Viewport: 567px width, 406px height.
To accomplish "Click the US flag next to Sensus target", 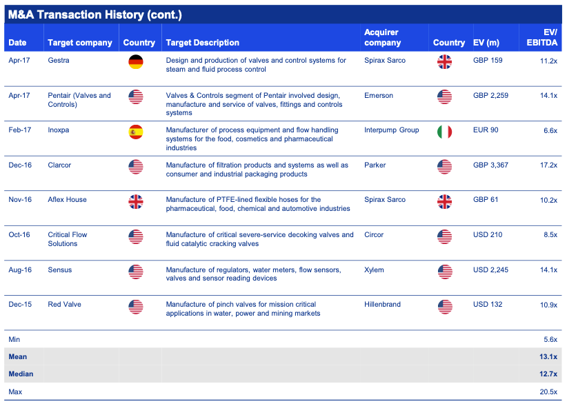I will tap(136, 272).
